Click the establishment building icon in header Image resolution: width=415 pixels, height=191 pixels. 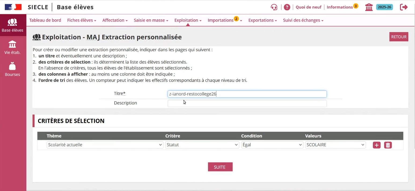[369, 7]
